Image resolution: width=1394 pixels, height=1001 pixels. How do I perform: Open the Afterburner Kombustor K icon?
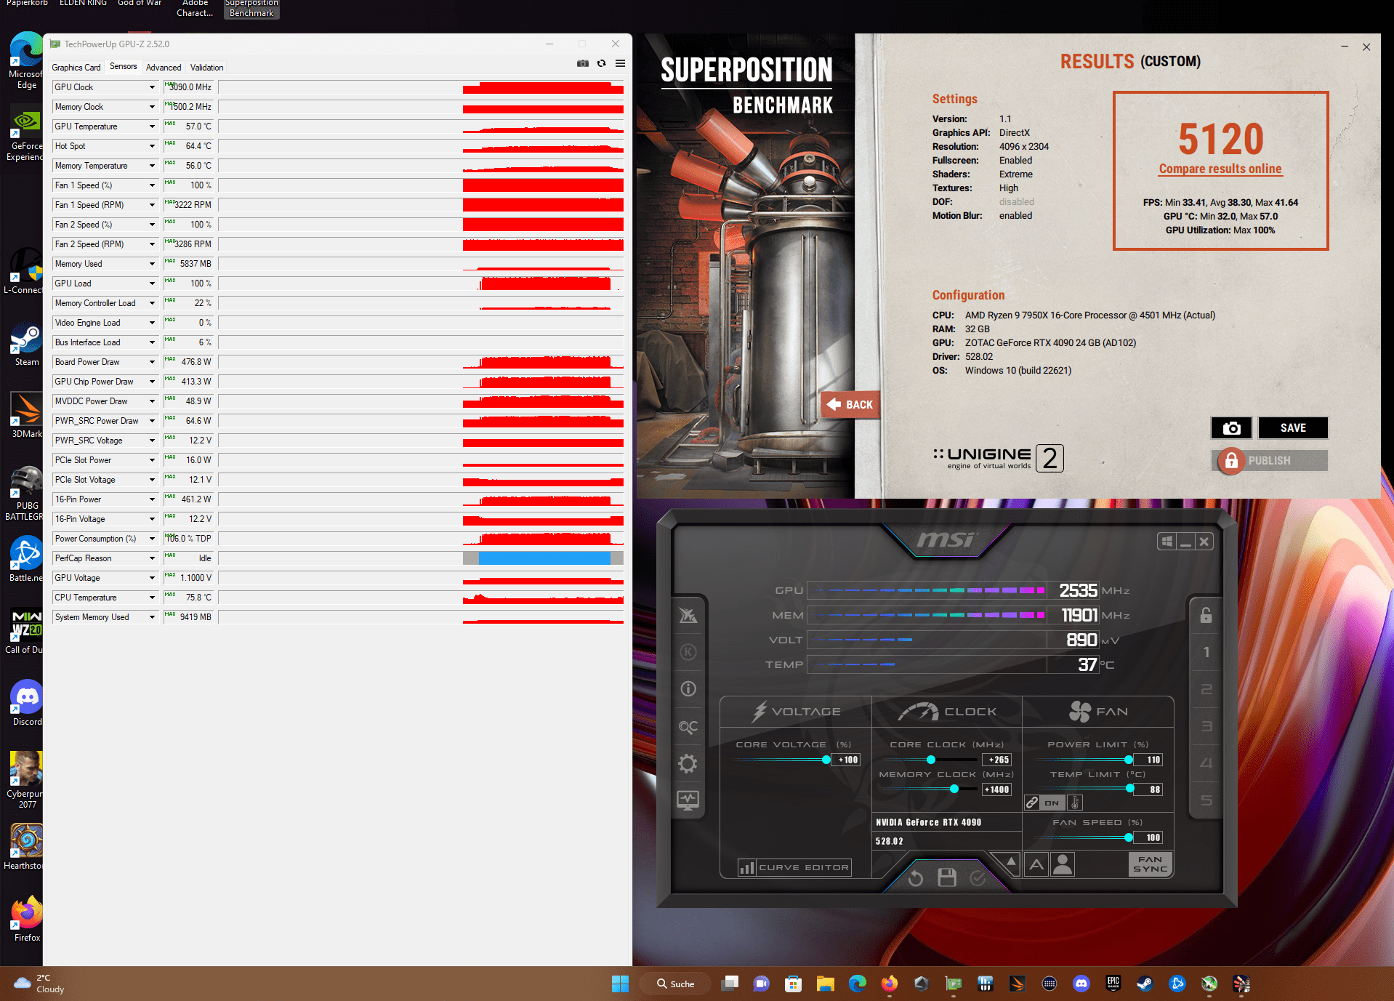click(x=688, y=652)
